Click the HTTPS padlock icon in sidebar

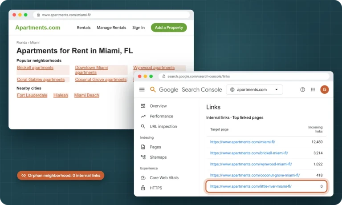(x=143, y=188)
